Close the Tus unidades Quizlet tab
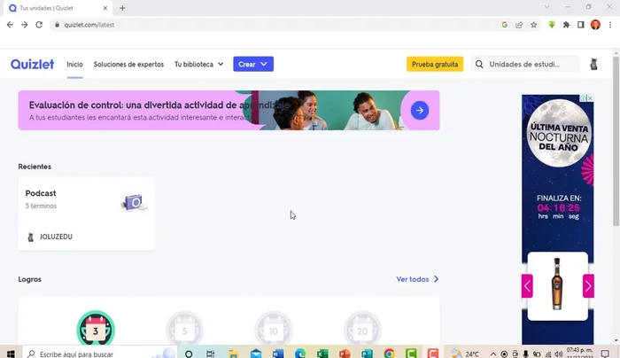 pyautogui.click(x=105, y=8)
